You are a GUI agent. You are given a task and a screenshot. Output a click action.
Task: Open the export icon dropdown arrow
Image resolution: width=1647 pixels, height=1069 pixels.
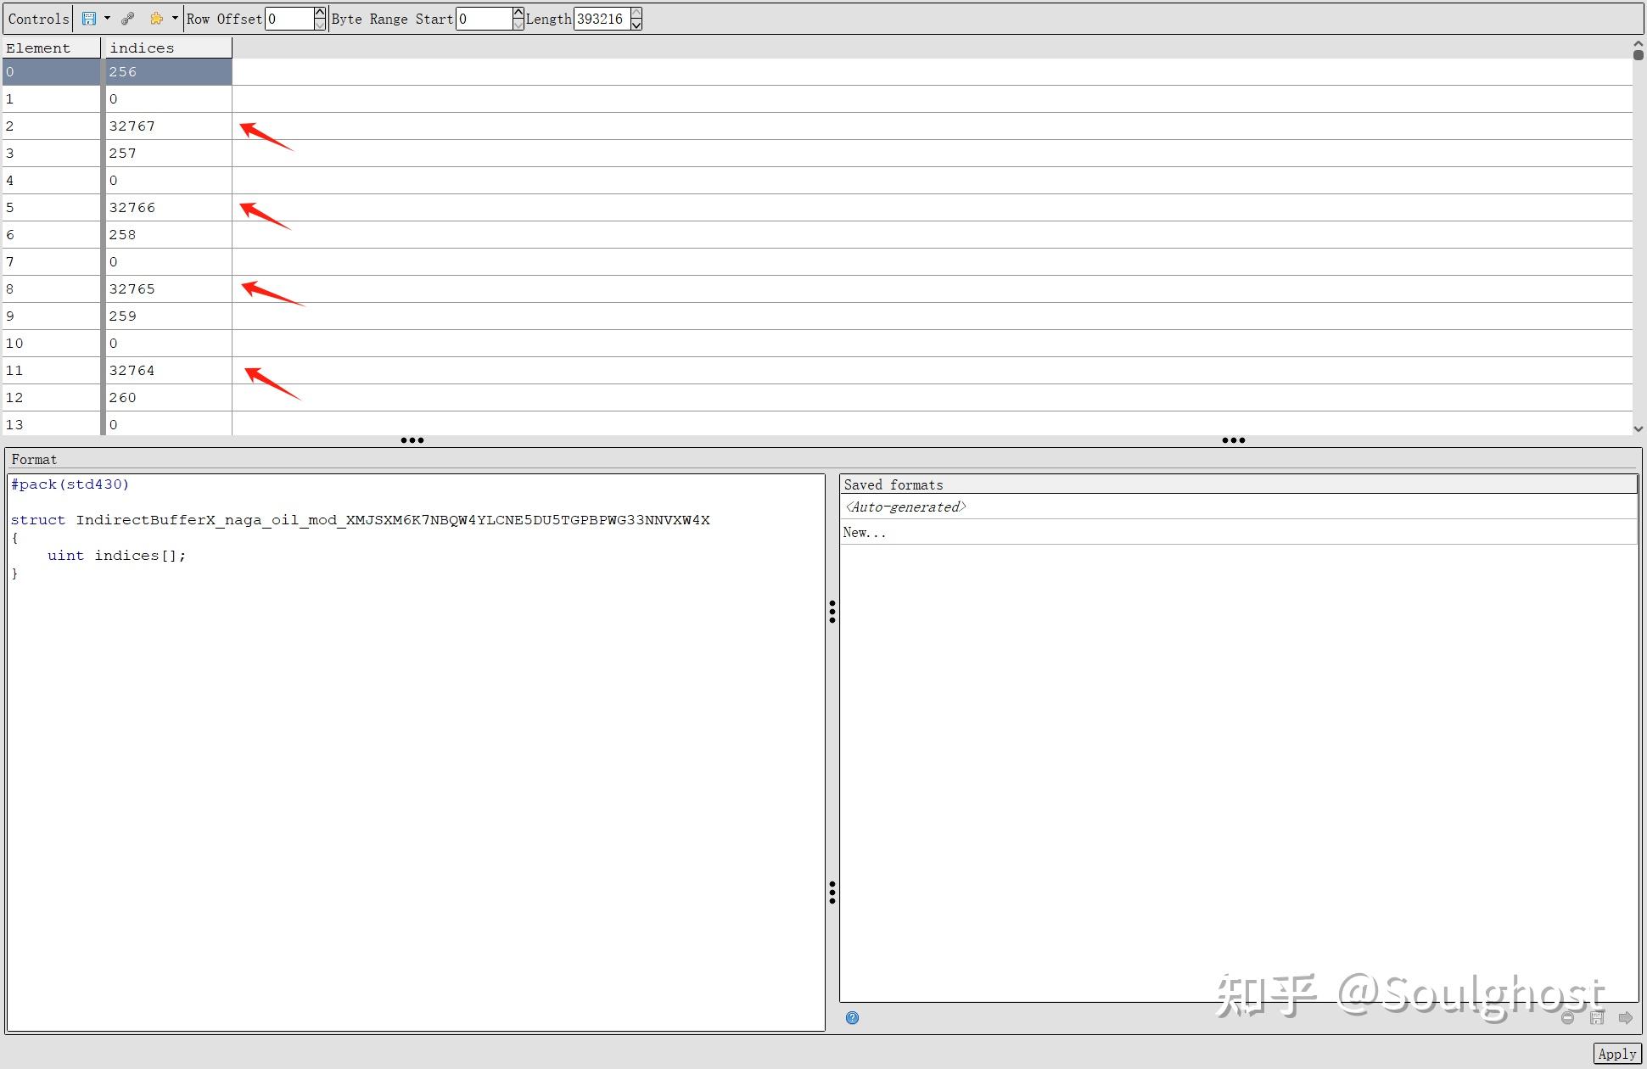(107, 19)
